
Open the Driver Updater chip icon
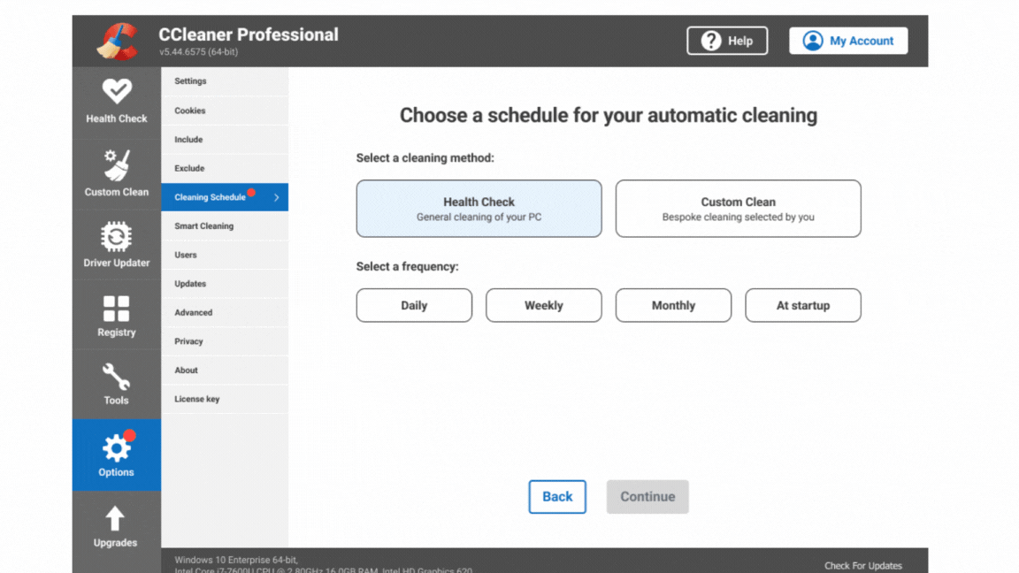click(x=117, y=236)
